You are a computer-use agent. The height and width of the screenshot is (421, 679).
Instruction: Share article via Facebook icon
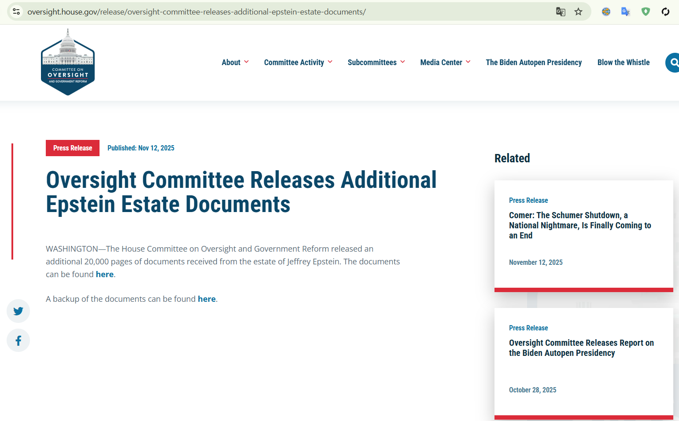point(18,340)
